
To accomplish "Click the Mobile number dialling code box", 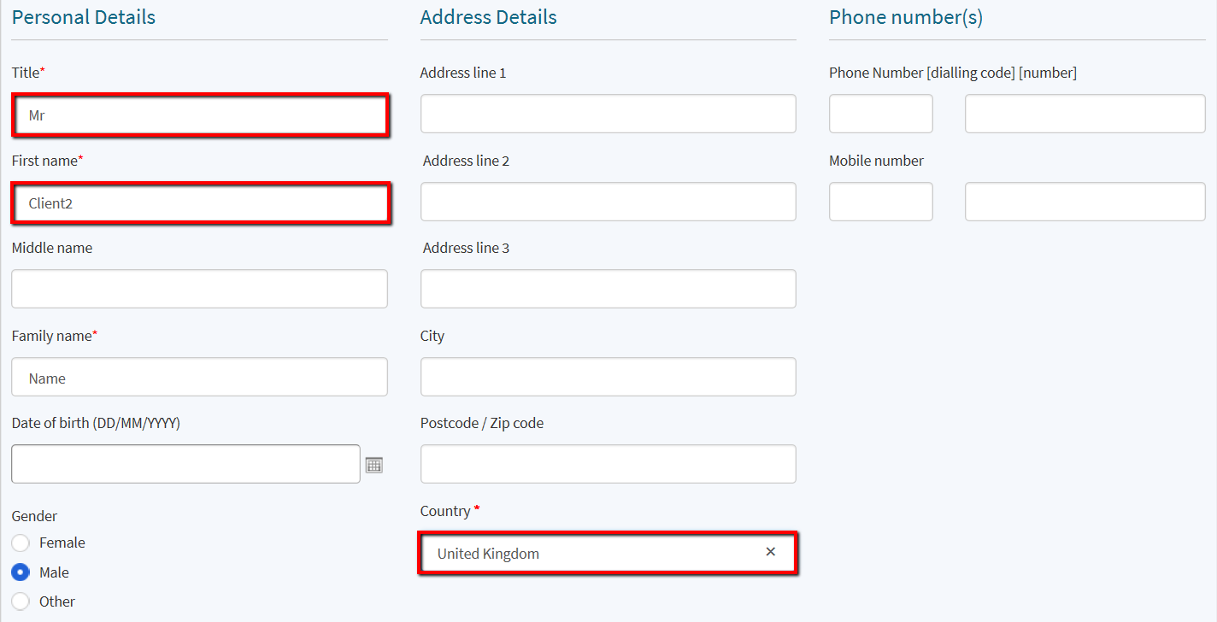I will pos(881,202).
